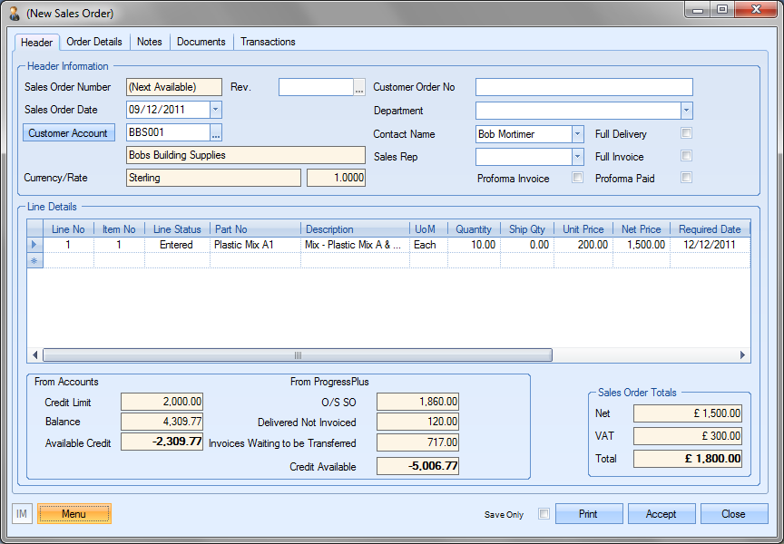
Task: Open the Documents tab
Action: (x=201, y=42)
